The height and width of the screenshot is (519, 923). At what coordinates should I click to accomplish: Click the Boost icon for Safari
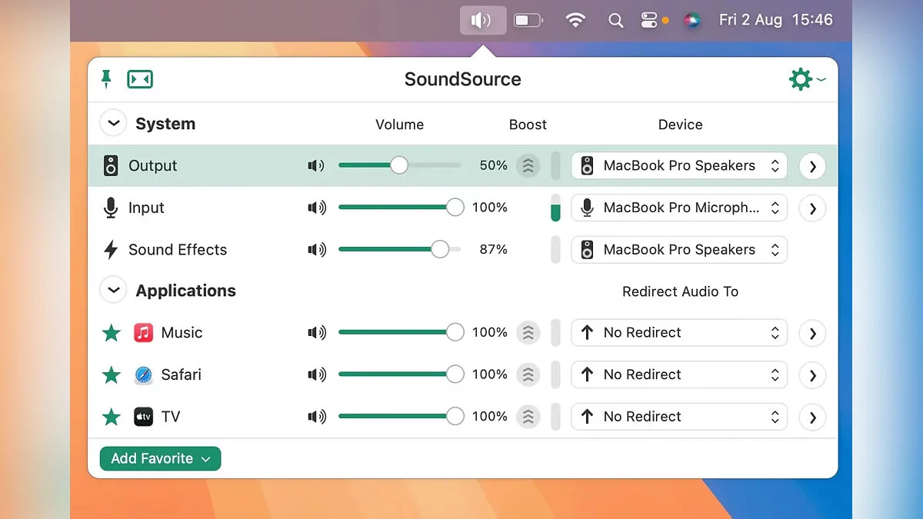pyautogui.click(x=528, y=375)
